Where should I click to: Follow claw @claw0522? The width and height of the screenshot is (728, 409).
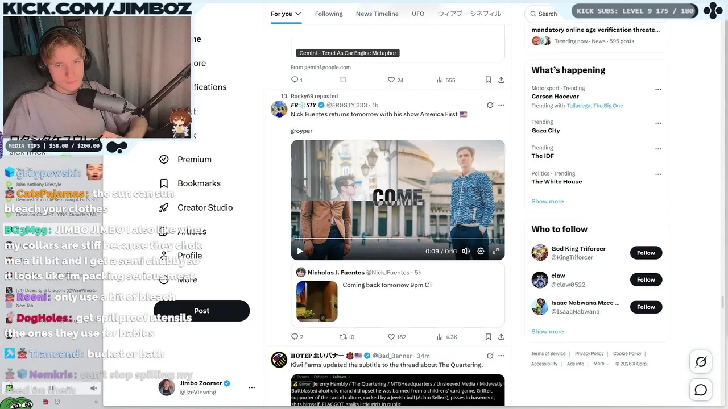click(646, 279)
